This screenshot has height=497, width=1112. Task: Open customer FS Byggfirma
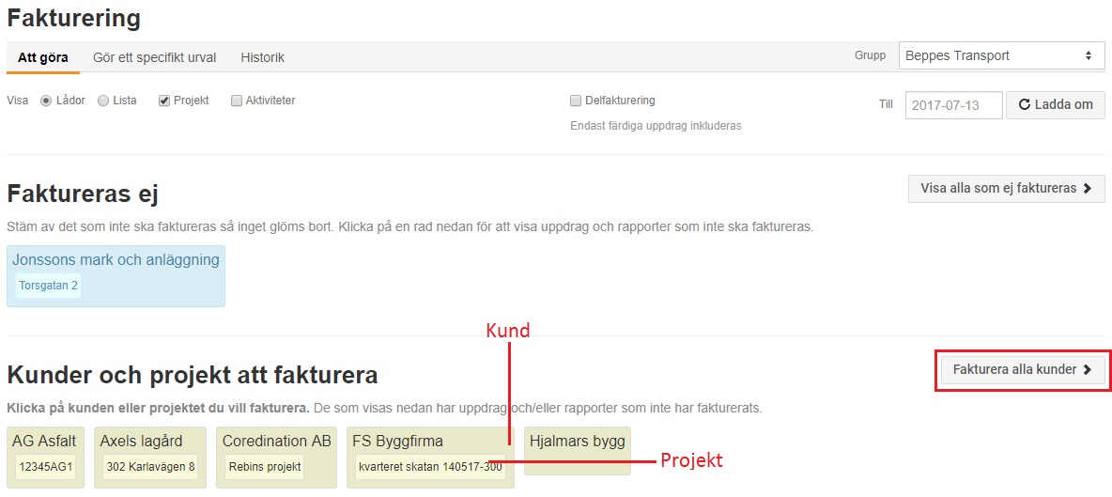point(398,441)
